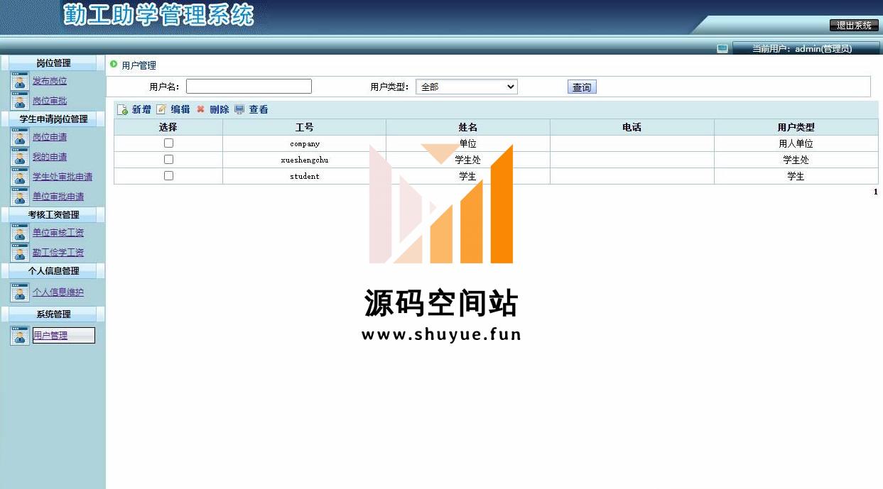Click the 查看 (view) toolbar icon

click(x=239, y=109)
